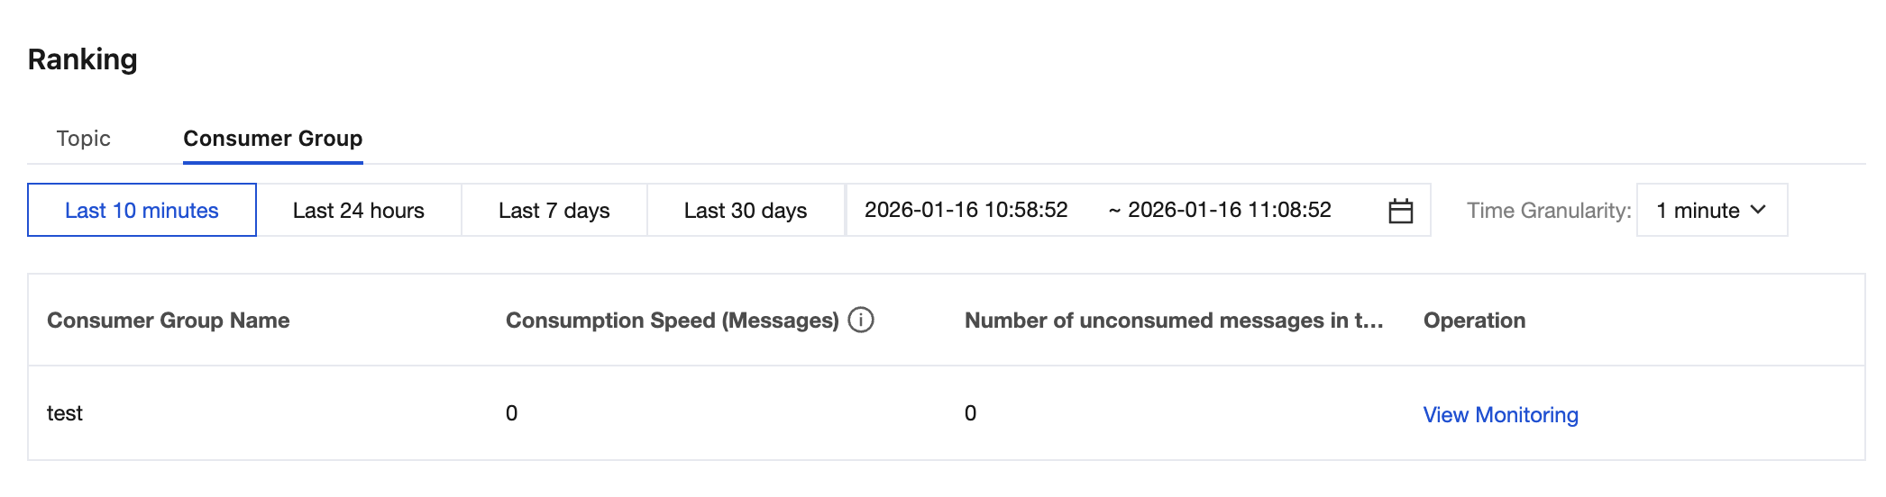
Task: Open the View Monitoring link
Action: click(1500, 415)
